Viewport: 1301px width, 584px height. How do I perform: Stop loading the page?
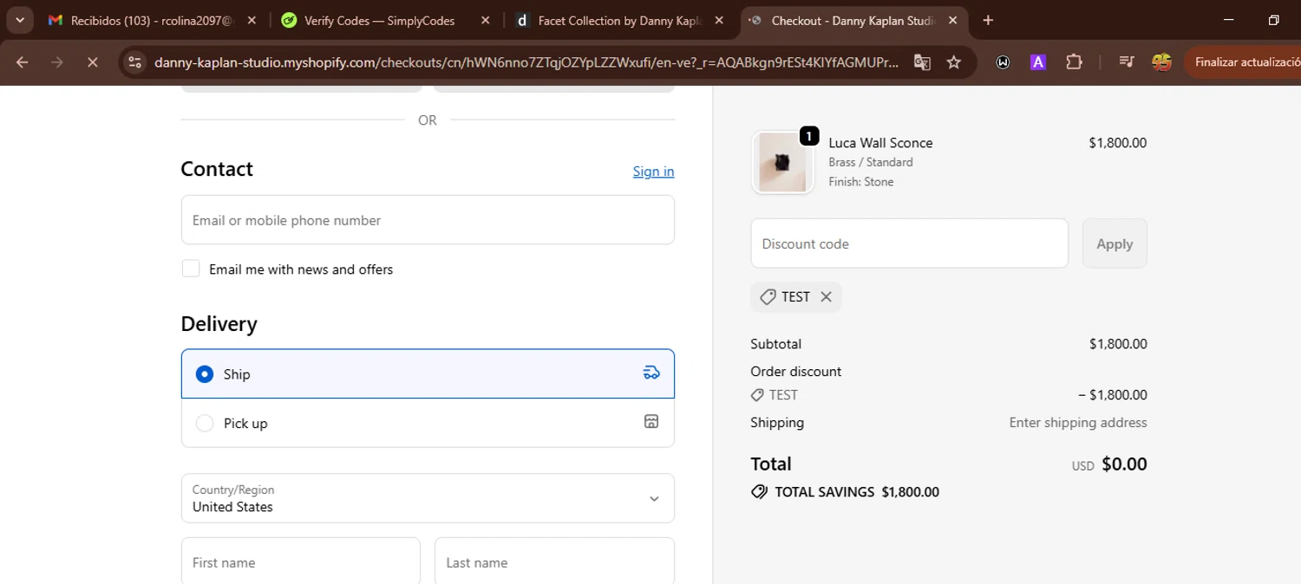coord(92,62)
